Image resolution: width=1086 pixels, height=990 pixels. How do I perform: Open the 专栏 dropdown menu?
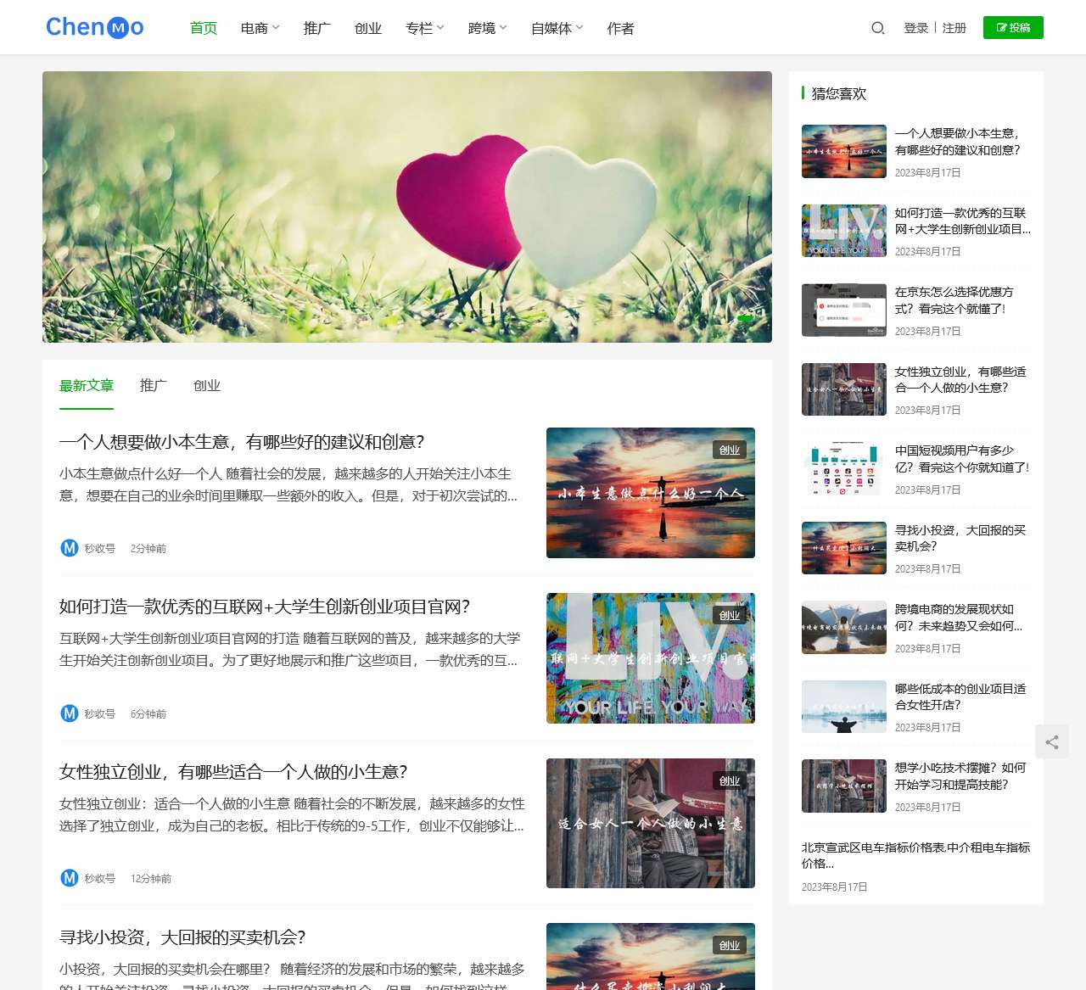[423, 28]
